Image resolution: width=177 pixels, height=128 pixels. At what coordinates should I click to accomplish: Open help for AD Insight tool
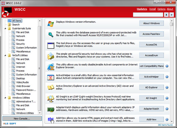(167, 98)
